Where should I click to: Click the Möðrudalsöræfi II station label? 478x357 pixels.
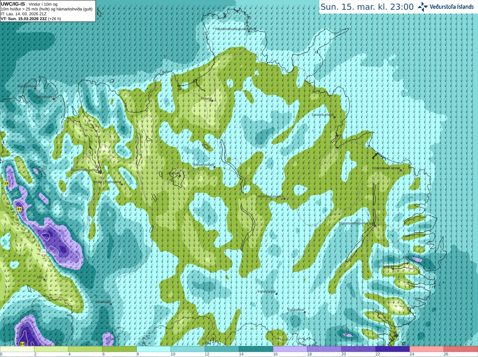271,196
